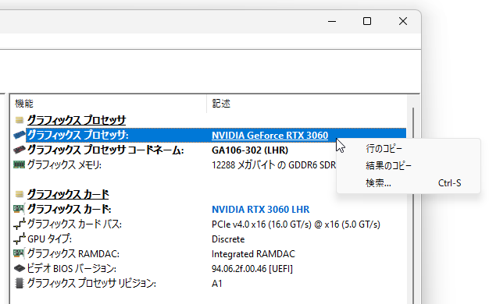The width and height of the screenshot is (489, 304).
Task: Click the icon beside グラフィックス プロセッサ リビジョン
Action: (x=20, y=283)
